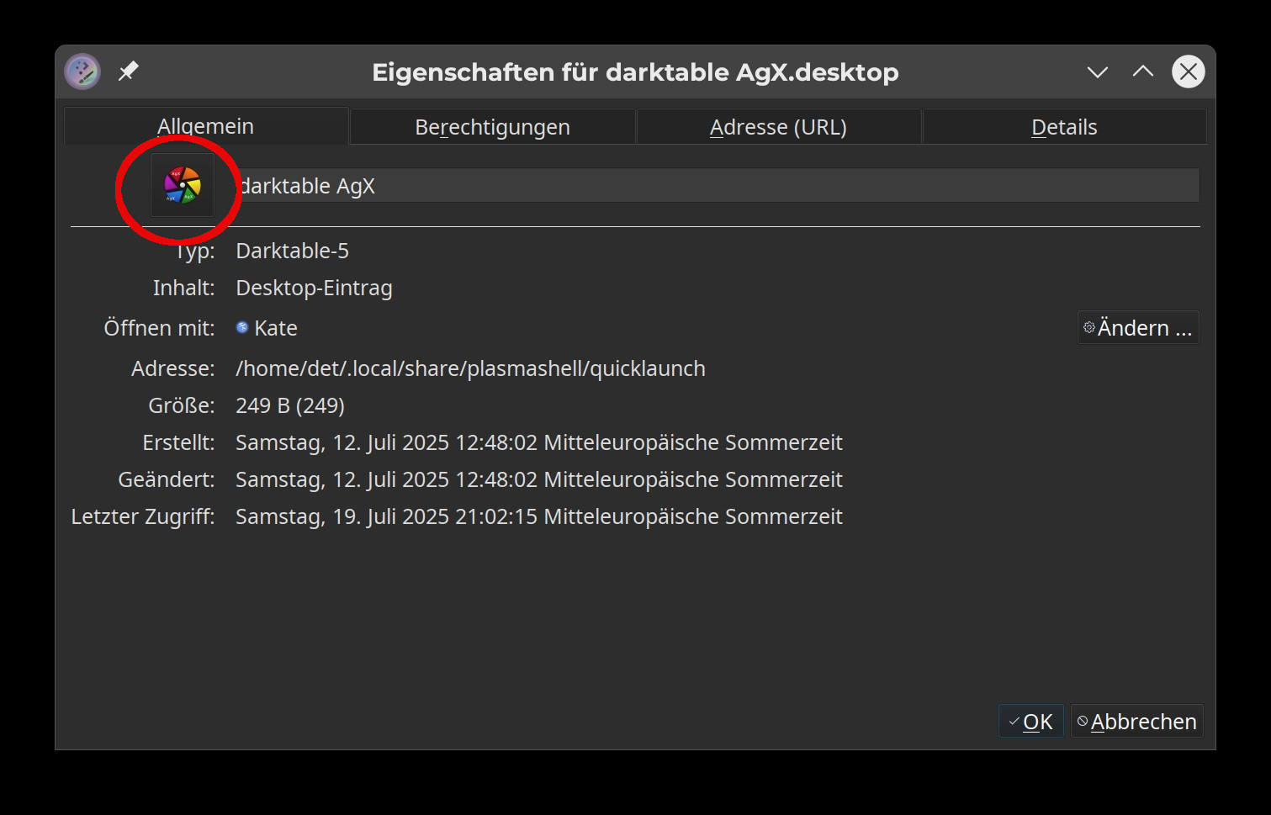Confirm with the OK button
1271x815 pixels.
pyautogui.click(x=1030, y=721)
